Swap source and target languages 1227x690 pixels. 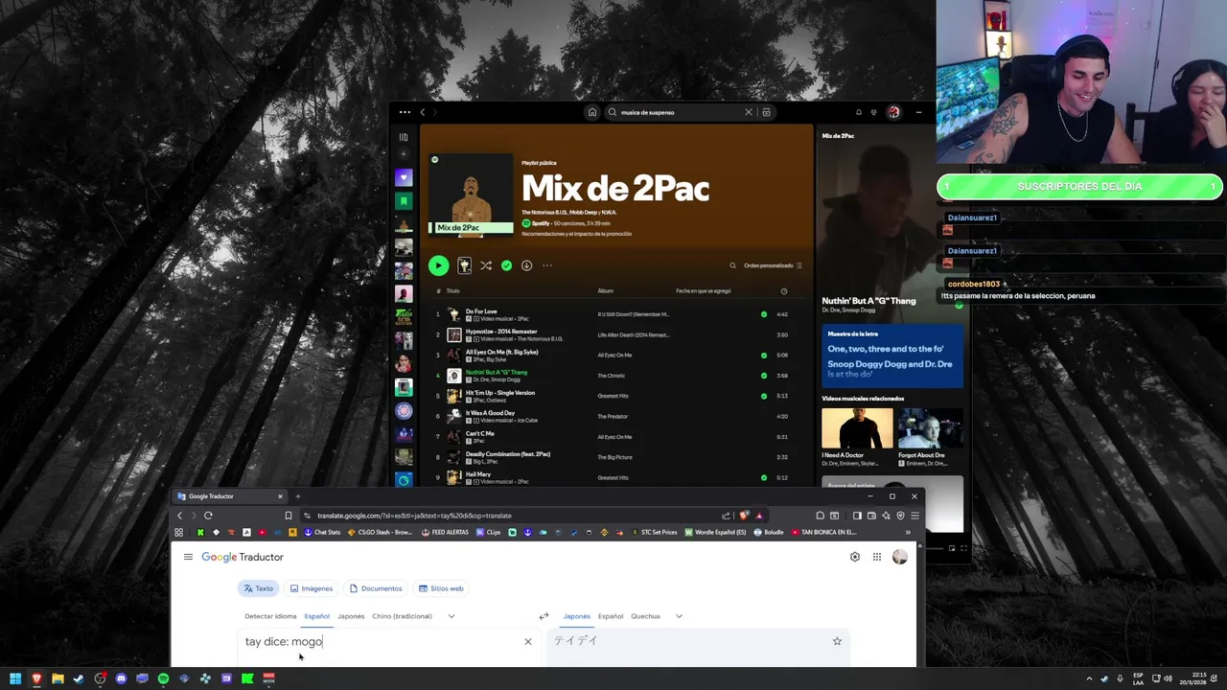pyautogui.click(x=544, y=616)
